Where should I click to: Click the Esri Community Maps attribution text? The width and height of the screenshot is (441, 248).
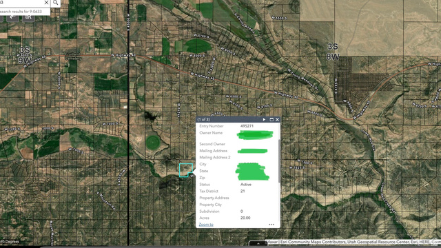point(314,242)
